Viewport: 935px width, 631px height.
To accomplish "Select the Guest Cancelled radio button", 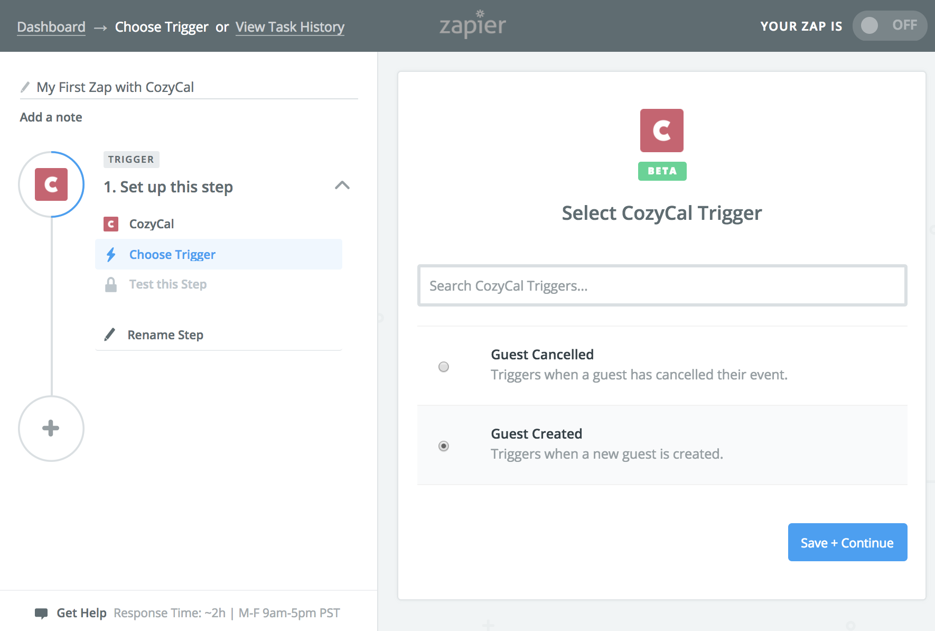I will click(444, 367).
